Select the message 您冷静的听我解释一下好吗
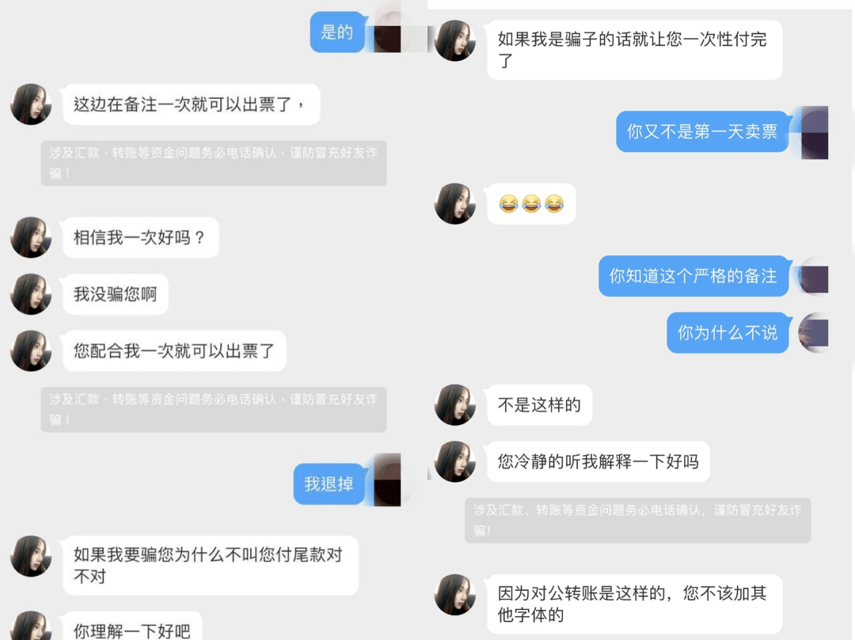 [598, 461]
